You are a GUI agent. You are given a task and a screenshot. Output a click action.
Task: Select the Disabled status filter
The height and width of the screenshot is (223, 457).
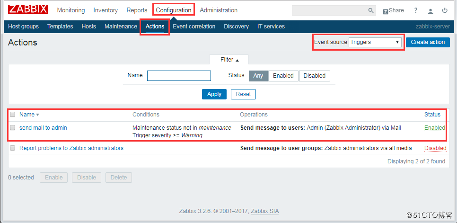click(315, 76)
